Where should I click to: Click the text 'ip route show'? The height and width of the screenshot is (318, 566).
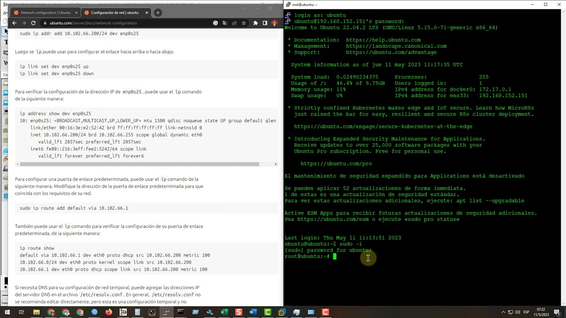point(37,248)
